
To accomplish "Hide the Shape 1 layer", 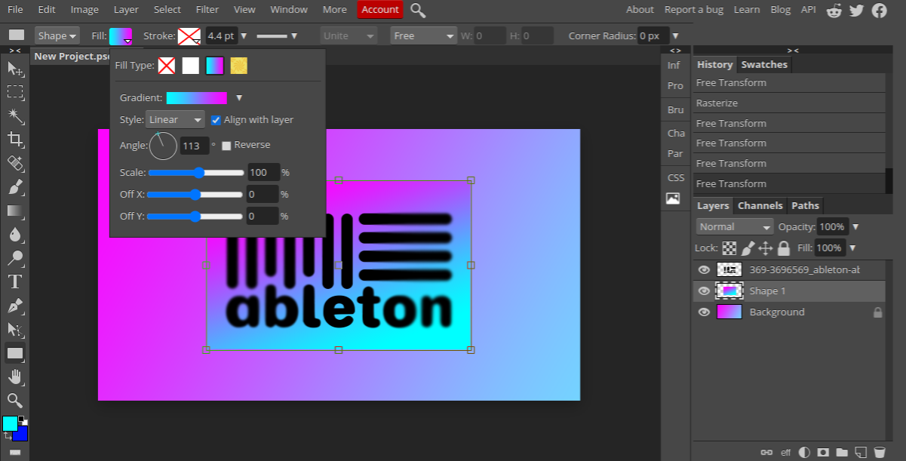I will coord(704,290).
